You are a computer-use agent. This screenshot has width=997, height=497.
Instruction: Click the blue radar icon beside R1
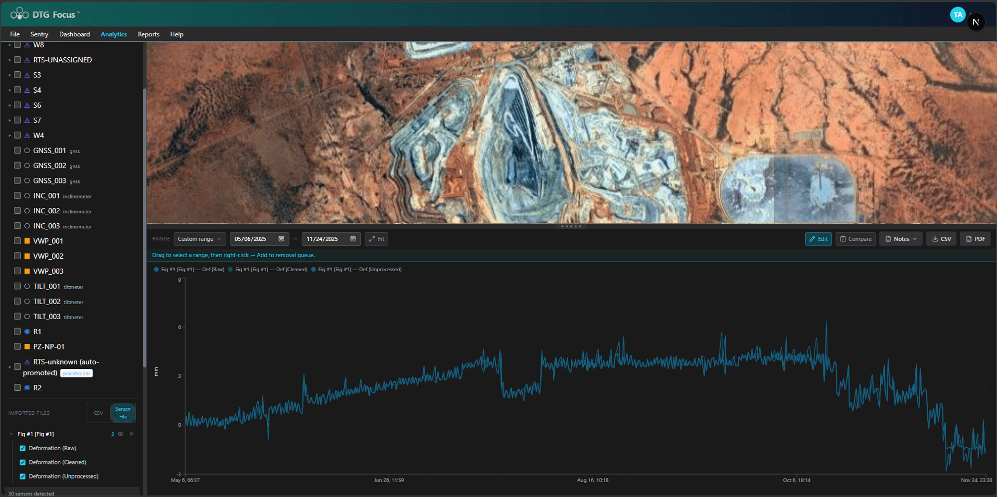(x=27, y=331)
